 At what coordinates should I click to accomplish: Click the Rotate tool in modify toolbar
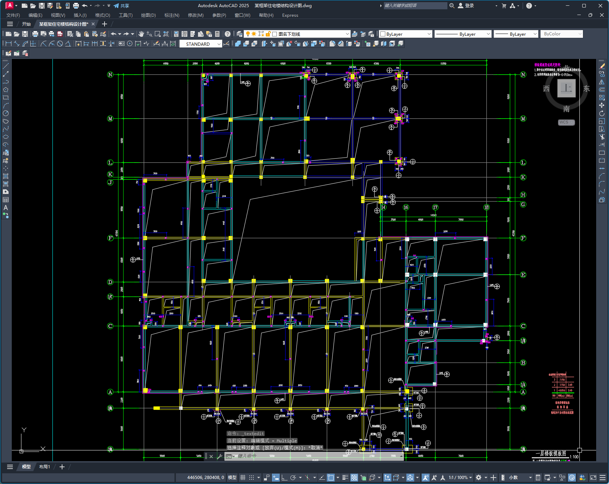coord(602,113)
